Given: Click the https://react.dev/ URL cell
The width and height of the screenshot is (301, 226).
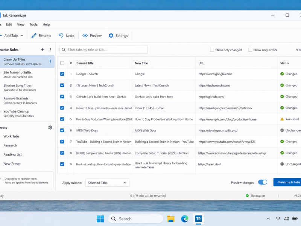Looking at the screenshot, I should (x=210, y=164).
